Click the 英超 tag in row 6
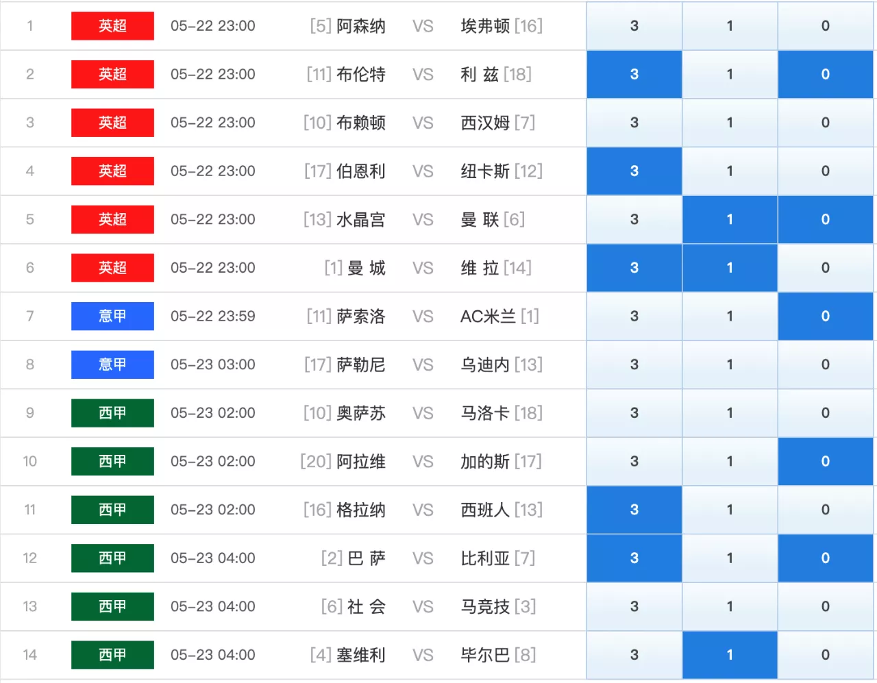 pos(112,268)
